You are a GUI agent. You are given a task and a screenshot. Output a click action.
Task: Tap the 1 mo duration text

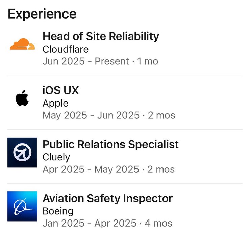(x=148, y=61)
